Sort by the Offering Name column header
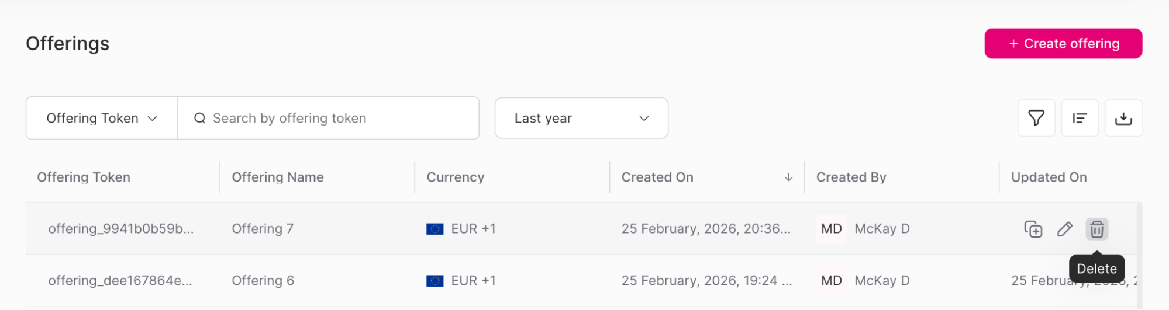1169x310 pixels. tap(278, 177)
